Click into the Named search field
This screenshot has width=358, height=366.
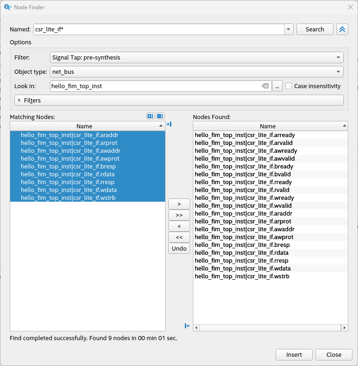tap(159, 30)
